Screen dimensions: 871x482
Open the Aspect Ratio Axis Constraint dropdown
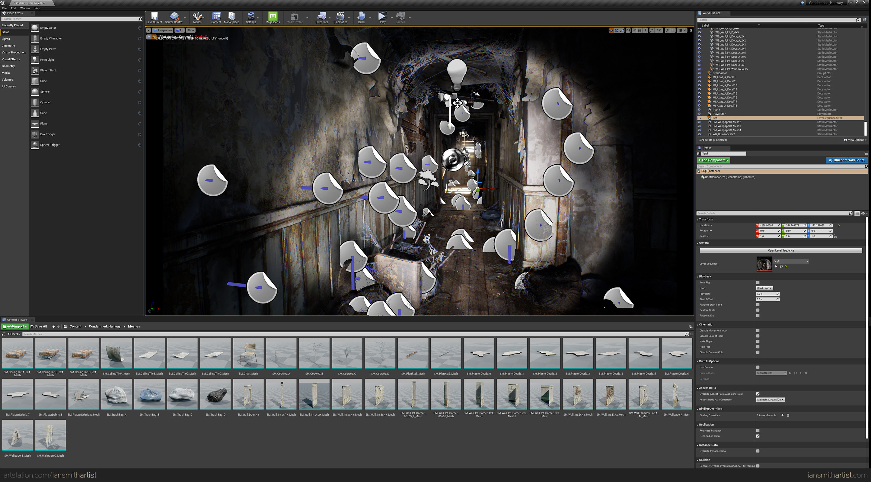[x=770, y=400]
